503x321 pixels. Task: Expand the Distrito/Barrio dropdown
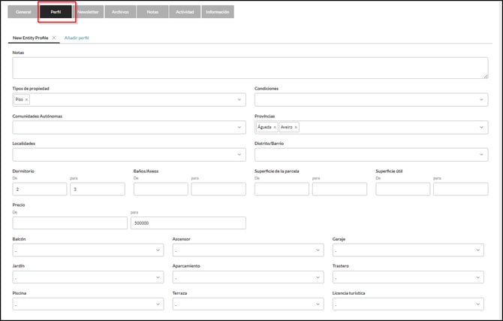pyautogui.click(x=481, y=155)
